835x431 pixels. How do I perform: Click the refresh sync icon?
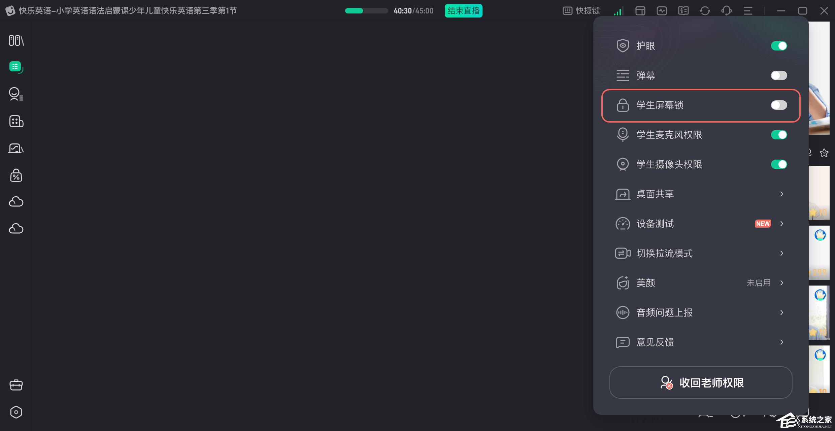705,11
